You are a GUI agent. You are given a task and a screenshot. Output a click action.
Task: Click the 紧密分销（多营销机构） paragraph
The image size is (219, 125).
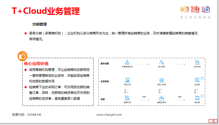click(114, 36)
